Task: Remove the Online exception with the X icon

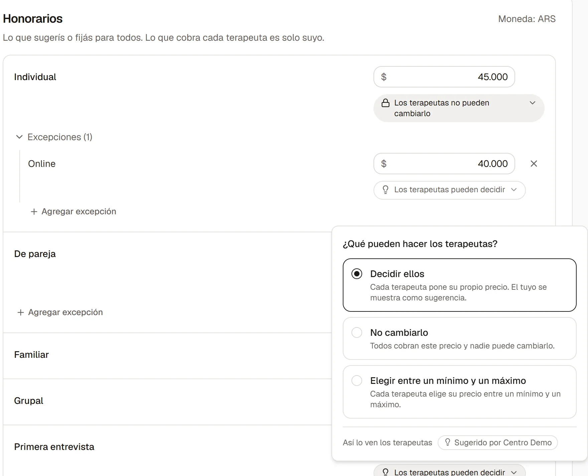Action: point(534,164)
